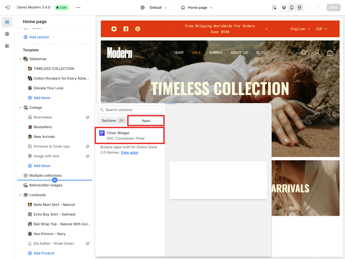Switch to mobile preview icon

click(x=292, y=8)
